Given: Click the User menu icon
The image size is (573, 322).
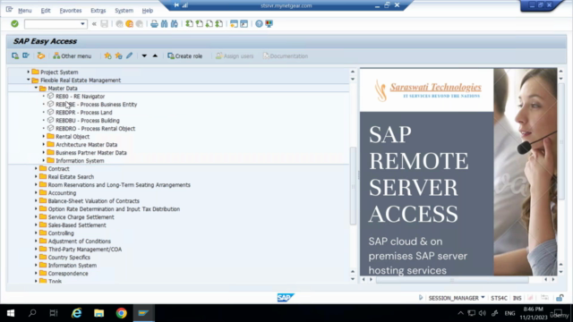Looking at the screenshot, I should click(15, 55).
